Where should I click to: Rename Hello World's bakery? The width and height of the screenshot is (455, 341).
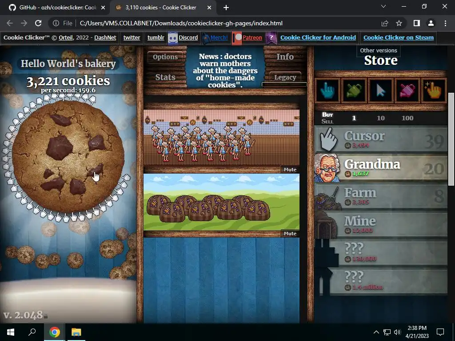[68, 63]
